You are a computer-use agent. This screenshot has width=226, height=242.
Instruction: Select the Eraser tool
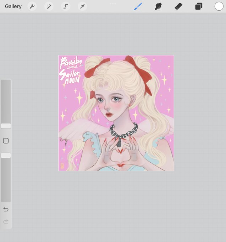tap(178, 6)
